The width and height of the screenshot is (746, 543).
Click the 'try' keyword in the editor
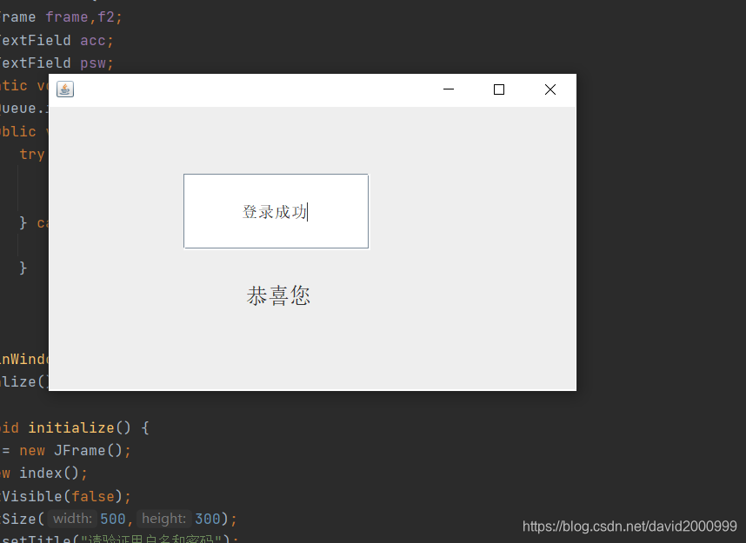point(32,155)
